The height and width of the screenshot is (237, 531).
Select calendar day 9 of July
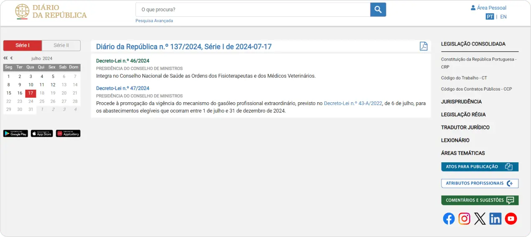[20, 85]
